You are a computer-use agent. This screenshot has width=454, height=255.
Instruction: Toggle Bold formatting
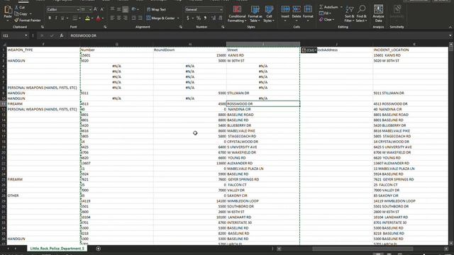[x=50, y=18]
